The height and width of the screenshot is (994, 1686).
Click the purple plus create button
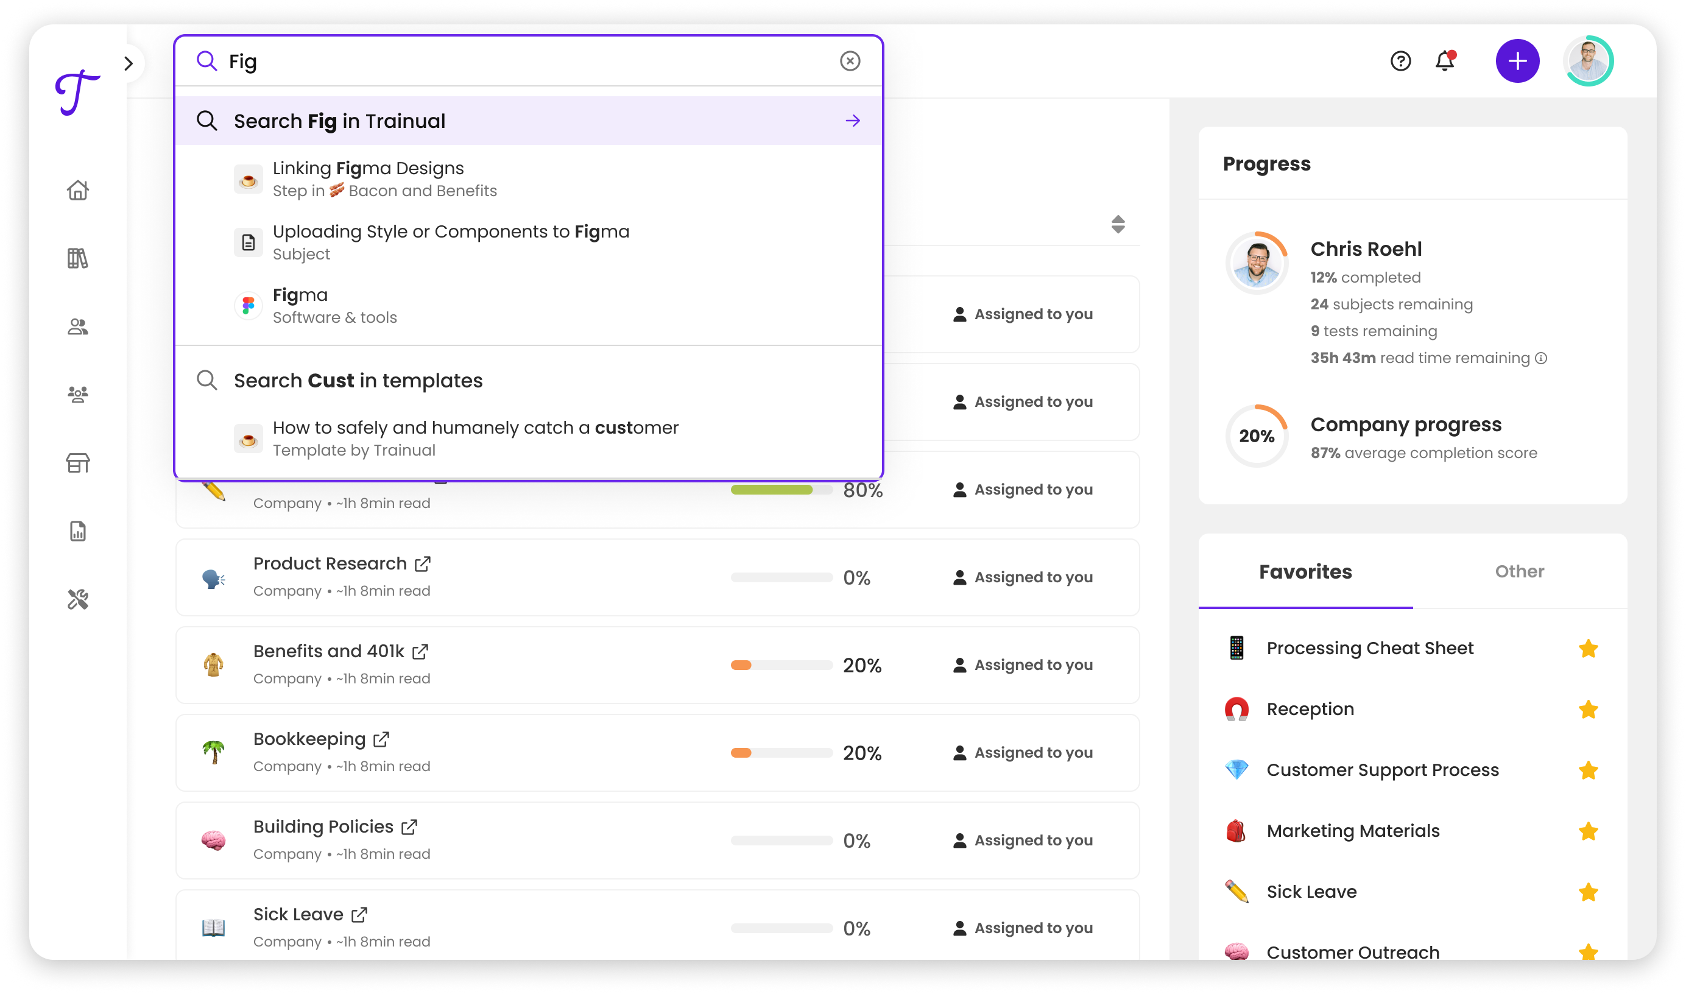point(1517,61)
